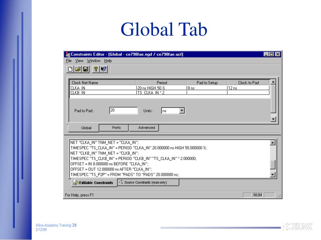Click the constraints text scroll up arrow
This screenshot has height=240, width=321.
tap(272, 142)
